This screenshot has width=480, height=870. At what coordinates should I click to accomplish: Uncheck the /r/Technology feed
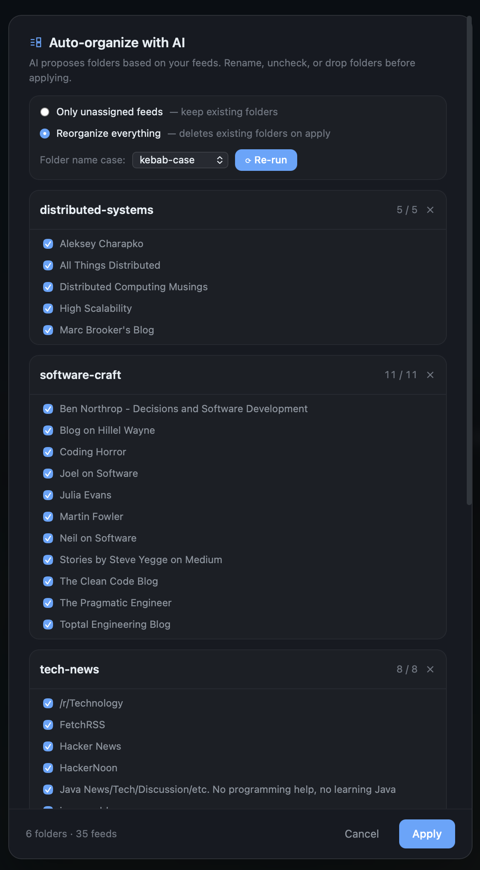(48, 703)
